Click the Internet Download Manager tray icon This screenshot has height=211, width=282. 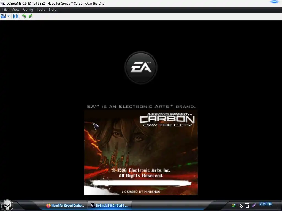click(x=234, y=205)
